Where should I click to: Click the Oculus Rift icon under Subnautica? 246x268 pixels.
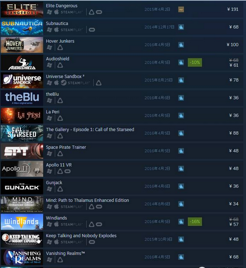(92, 30)
